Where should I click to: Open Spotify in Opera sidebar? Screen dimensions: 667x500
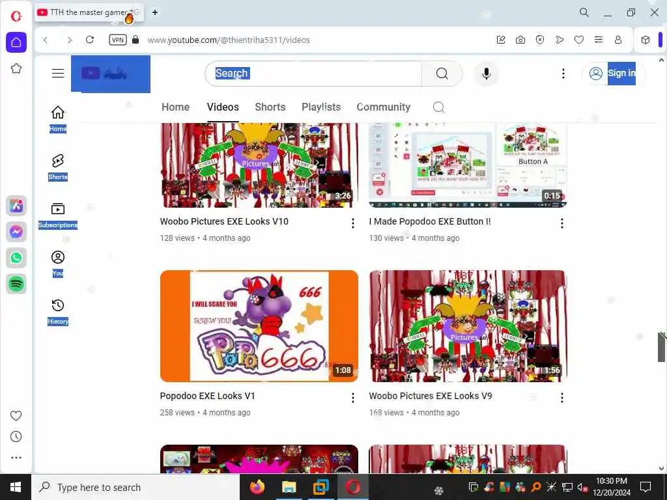click(x=16, y=284)
